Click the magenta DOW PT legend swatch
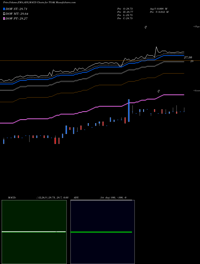The height and width of the screenshot is (264, 200). (x=4, y=18)
